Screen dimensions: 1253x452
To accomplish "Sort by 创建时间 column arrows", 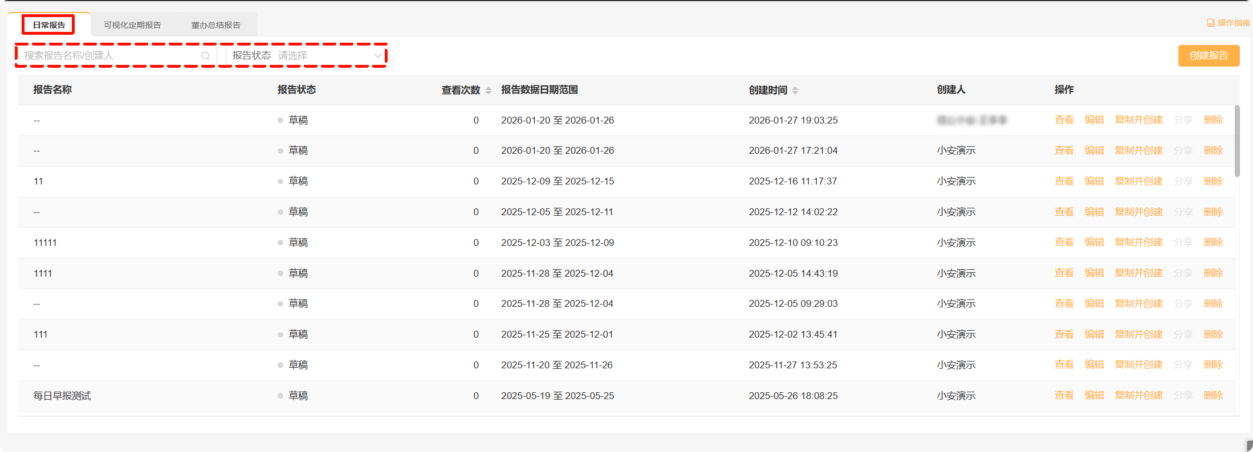I will [x=795, y=91].
